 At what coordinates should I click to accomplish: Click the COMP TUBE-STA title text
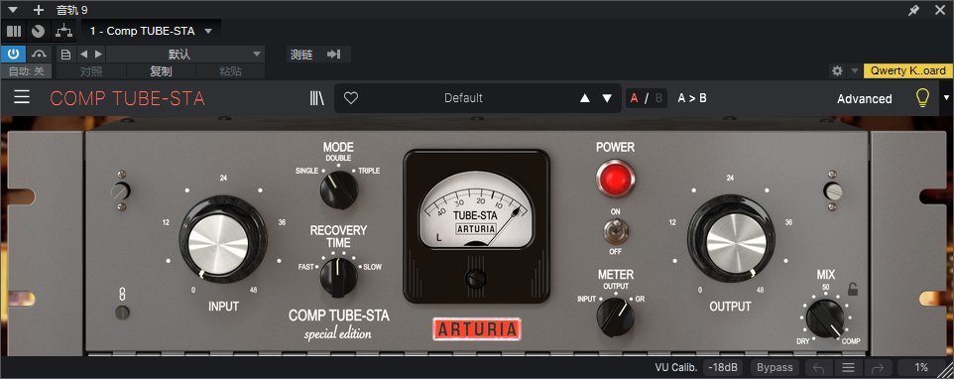pyautogui.click(x=127, y=98)
